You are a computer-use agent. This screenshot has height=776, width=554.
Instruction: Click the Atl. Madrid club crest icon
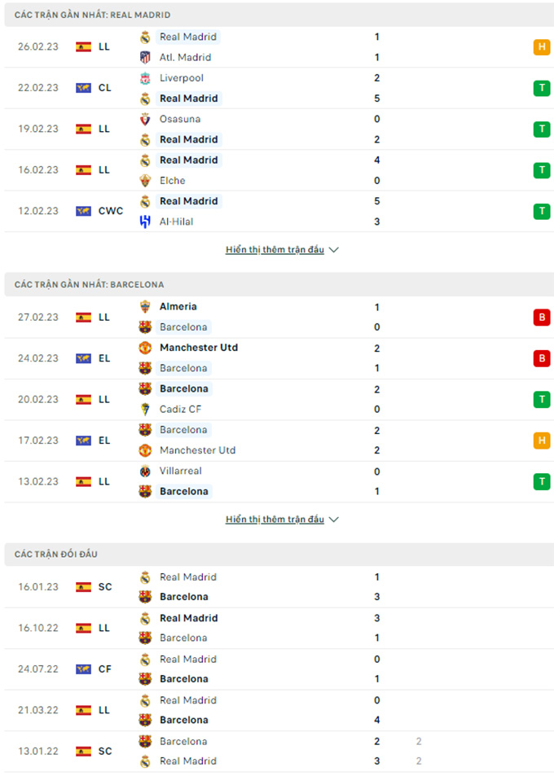145,58
